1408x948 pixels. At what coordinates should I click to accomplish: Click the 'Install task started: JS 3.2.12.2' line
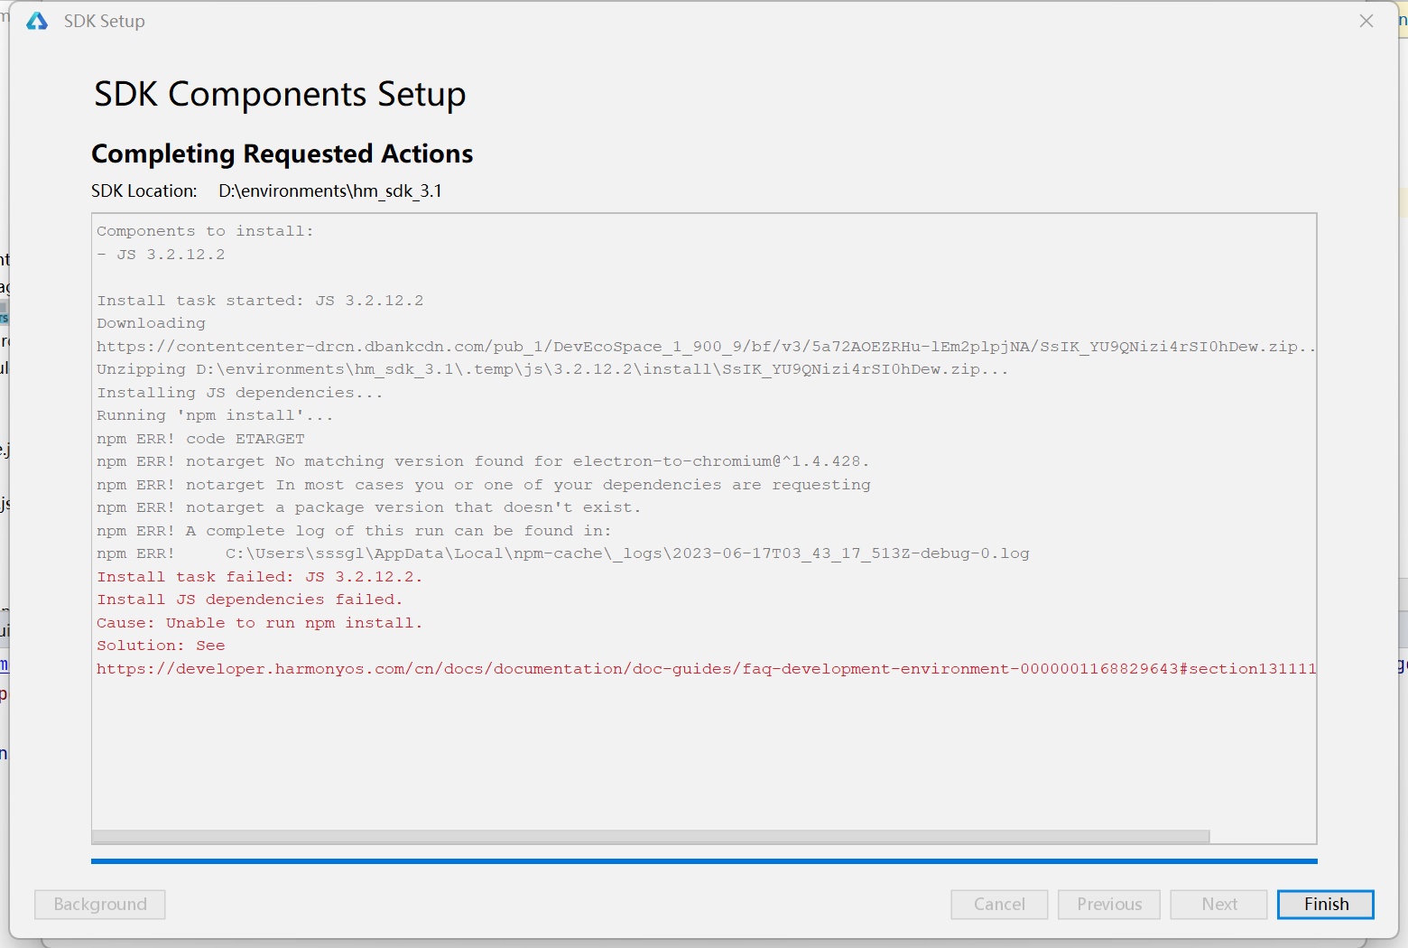260,301
